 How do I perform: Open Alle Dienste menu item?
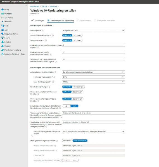tap(9, 18)
